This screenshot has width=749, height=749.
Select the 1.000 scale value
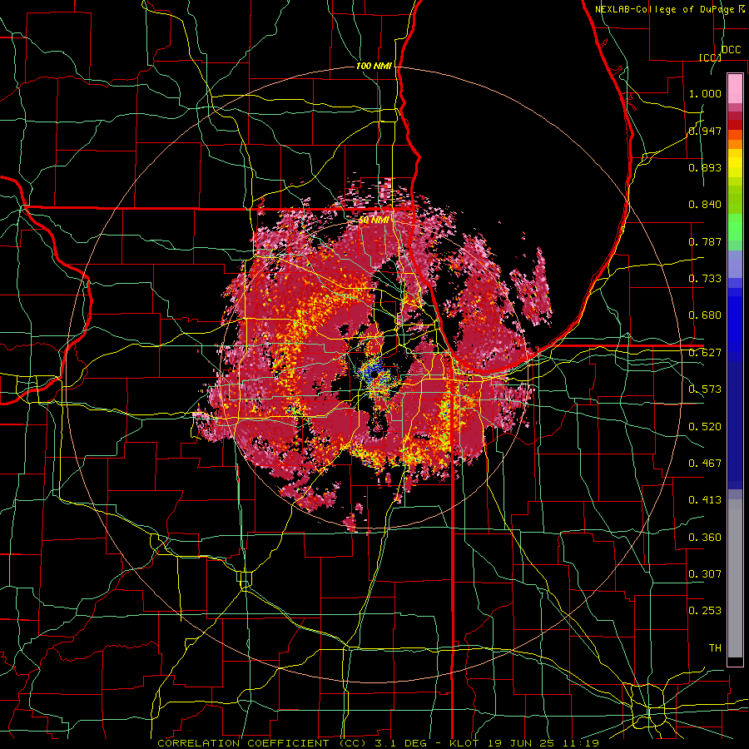705,93
